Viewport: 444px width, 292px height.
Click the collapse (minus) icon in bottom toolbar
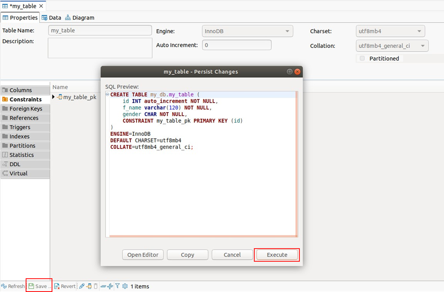pos(103,286)
